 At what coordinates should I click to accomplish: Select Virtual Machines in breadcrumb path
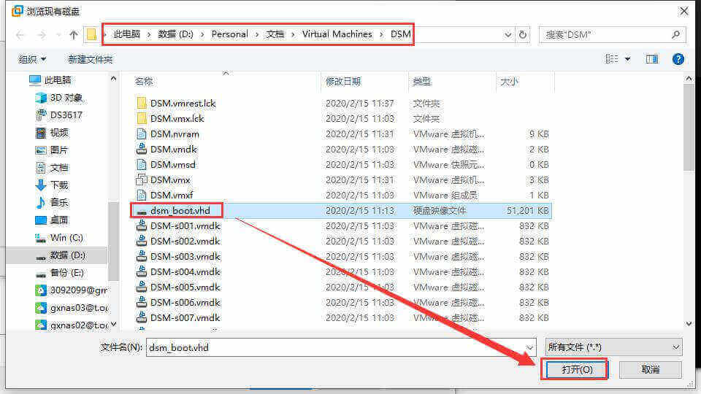click(x=337, y=34)
